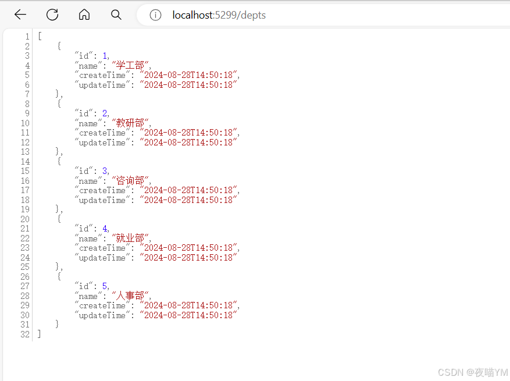This screenshot has height=381, width=510.
Task: Click the createTime value on line 5
Action: [x=188, y=75]
